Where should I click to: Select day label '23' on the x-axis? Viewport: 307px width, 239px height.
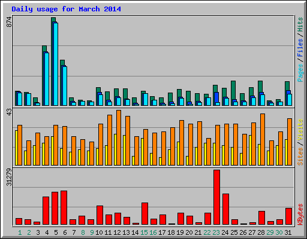click(x=216, y=232)
